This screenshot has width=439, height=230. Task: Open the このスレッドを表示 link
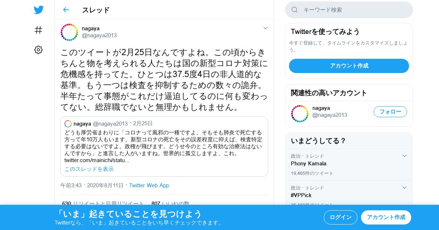pos(89,169)
